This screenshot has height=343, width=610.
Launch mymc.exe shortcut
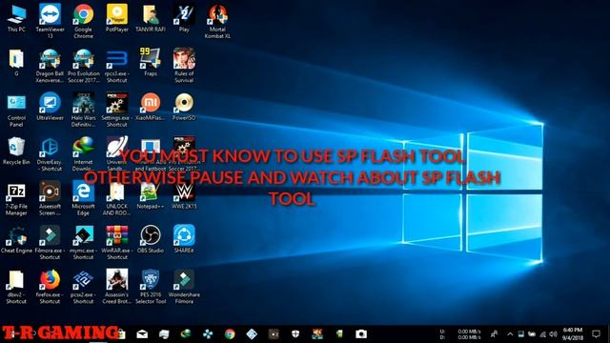(x=83, y=242)
